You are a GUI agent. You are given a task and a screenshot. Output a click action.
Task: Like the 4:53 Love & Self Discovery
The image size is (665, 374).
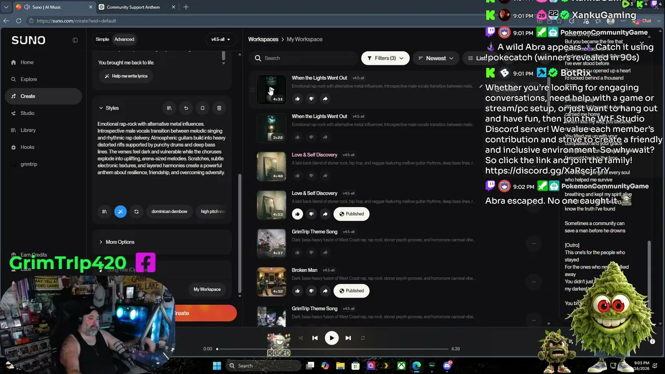(x=297, y=214)
